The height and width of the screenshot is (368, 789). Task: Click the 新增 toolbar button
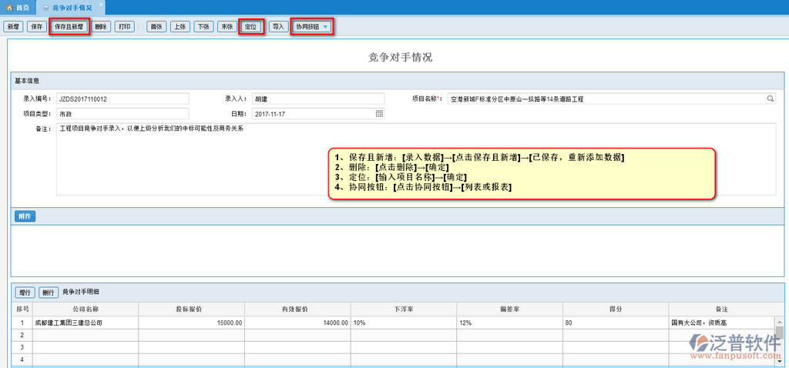[13, 26]
